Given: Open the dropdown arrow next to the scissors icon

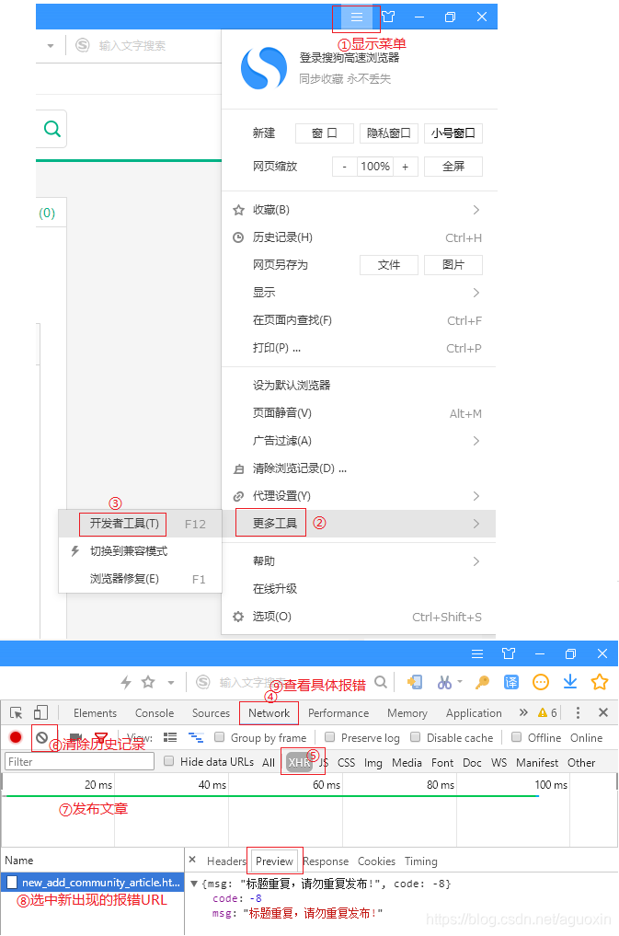Looking at the screenshot, I should [460, 682].
